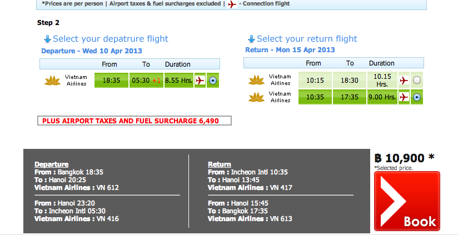Click the 8.55 Hrs. duration cell
The image size is (458, 235).
[179, 81]
